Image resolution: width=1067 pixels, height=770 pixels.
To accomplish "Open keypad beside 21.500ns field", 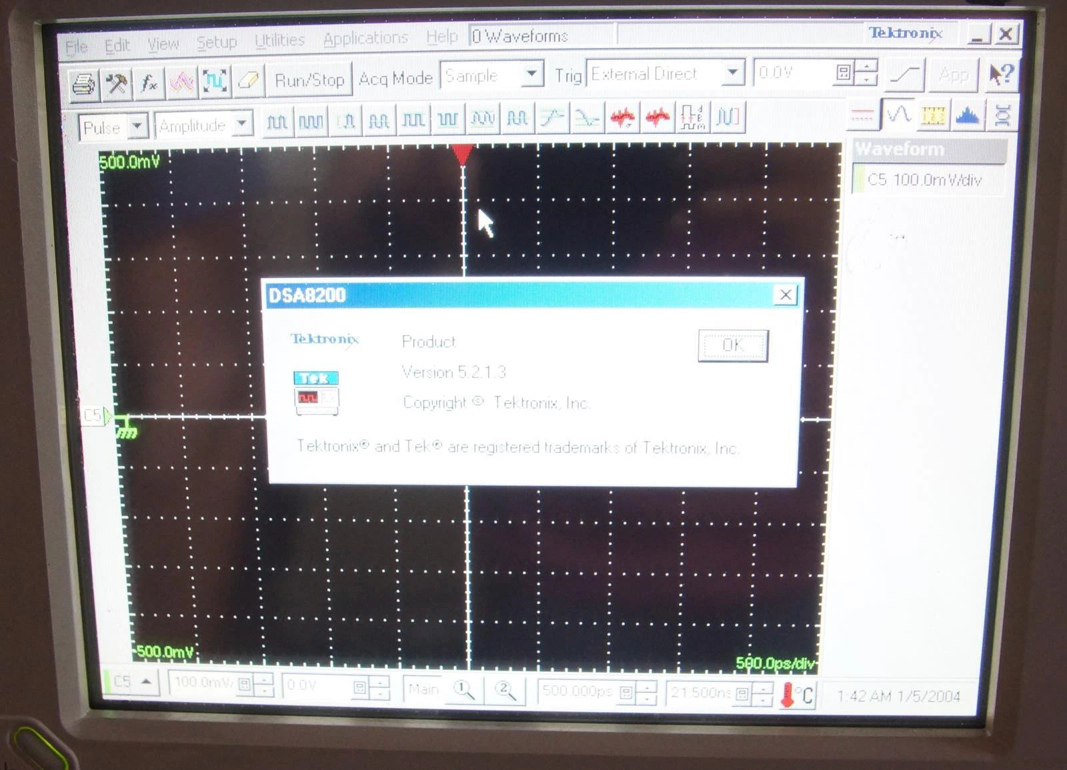I will [742, 695].
